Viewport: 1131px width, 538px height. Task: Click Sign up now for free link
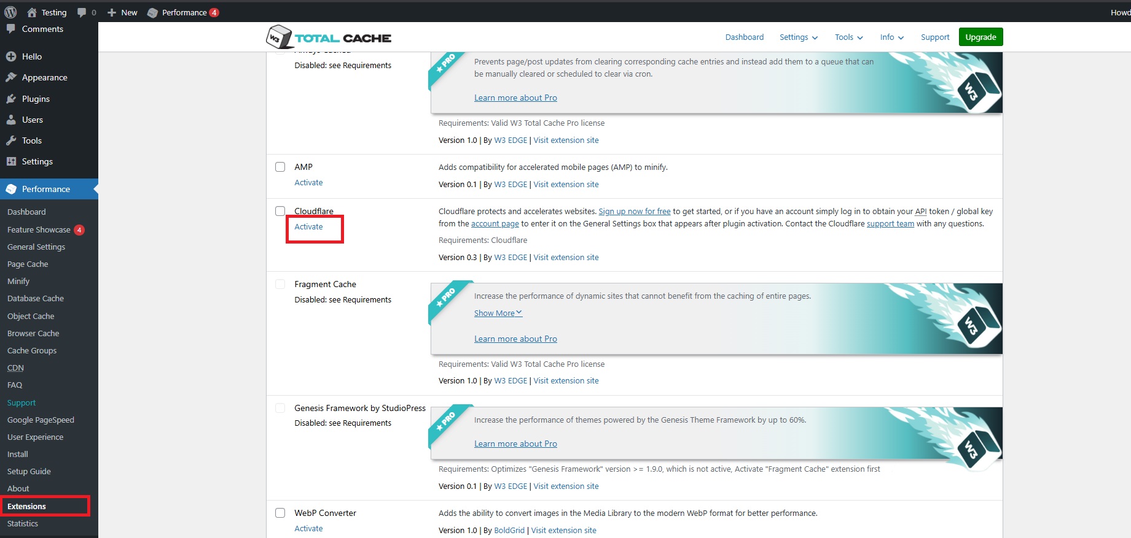click(x=635, y=211)
